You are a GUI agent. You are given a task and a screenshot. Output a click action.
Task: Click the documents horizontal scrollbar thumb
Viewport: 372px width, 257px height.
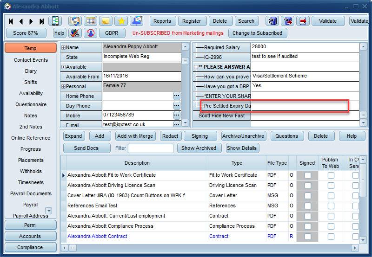tap(73, 248)
